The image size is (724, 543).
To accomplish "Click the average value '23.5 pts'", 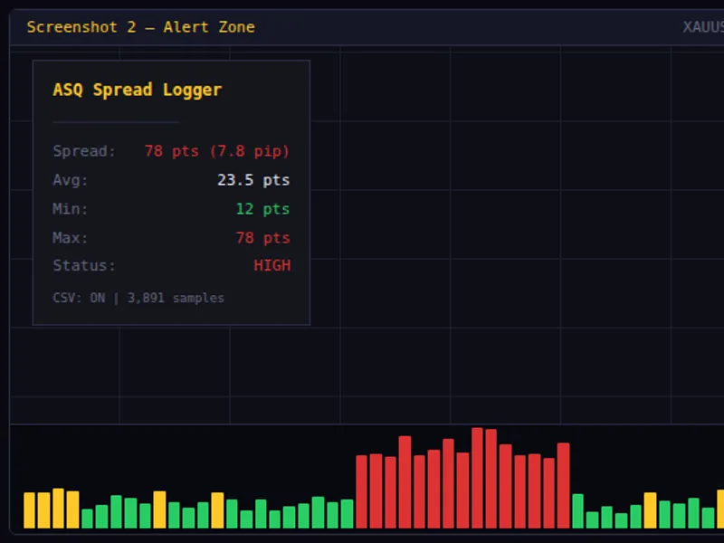I will click(x=253, y=179).
